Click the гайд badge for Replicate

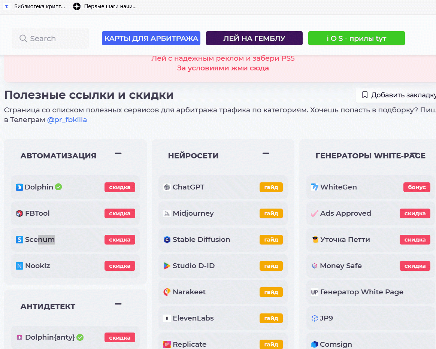pyautogui.click(x=271, y=344)
